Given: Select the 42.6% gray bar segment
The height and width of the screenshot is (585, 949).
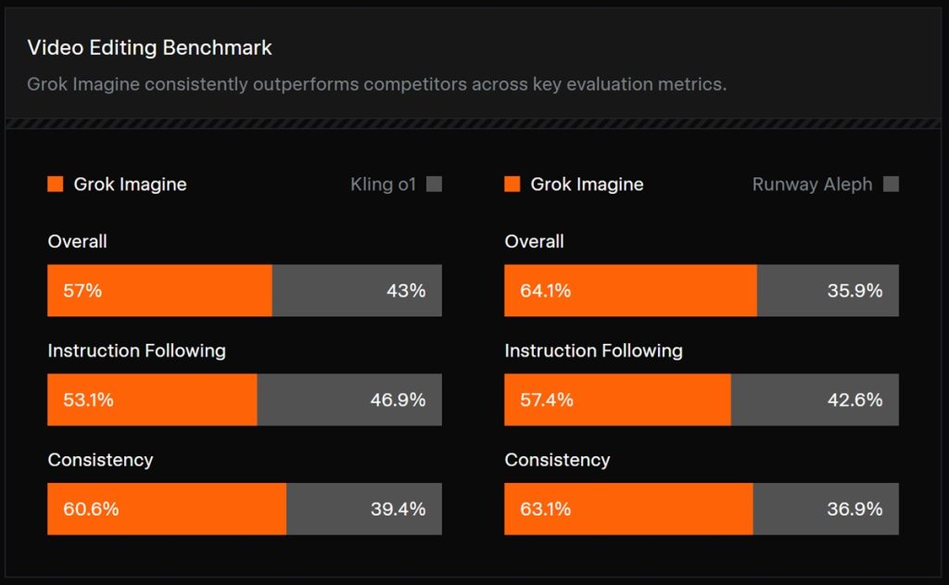Looking at the screenshot, I should pyautogui.click(x=815, y=400).
